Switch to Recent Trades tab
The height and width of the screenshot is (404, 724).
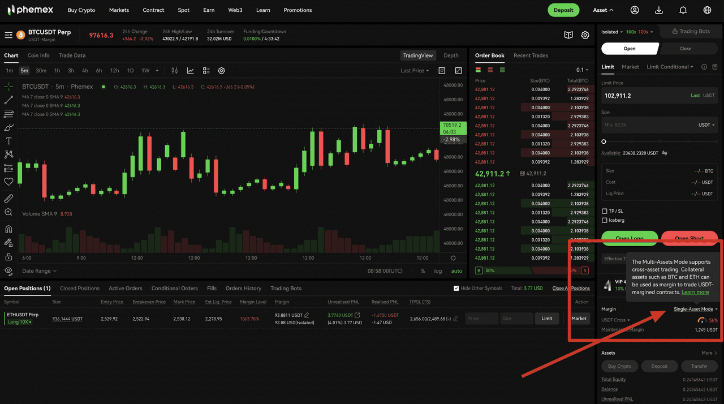531,55
